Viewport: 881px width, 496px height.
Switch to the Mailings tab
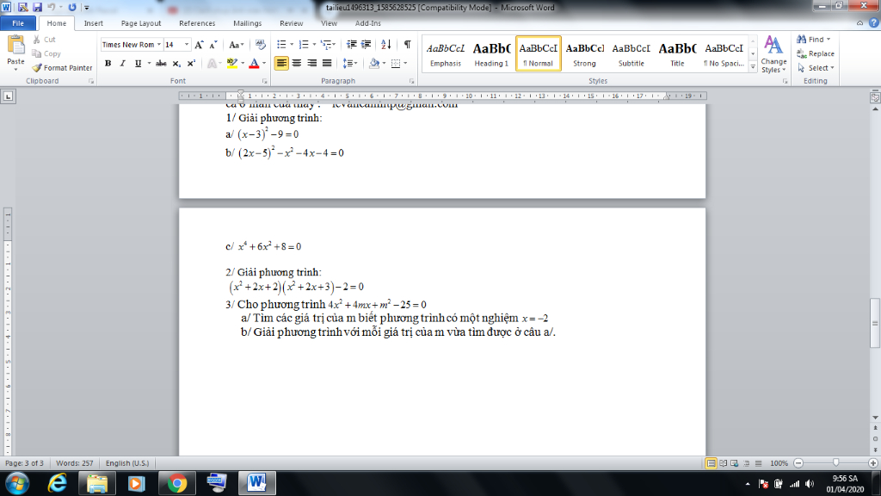click(x=247, y=23)
